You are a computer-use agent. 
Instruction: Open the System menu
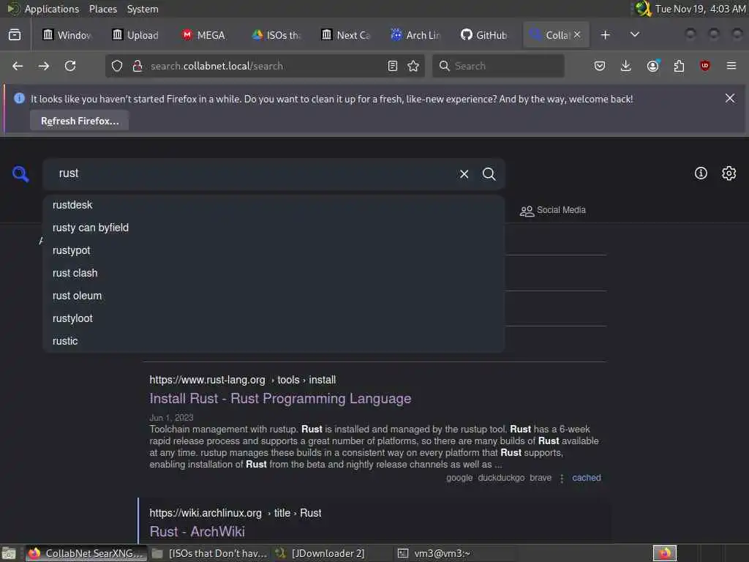143,9
